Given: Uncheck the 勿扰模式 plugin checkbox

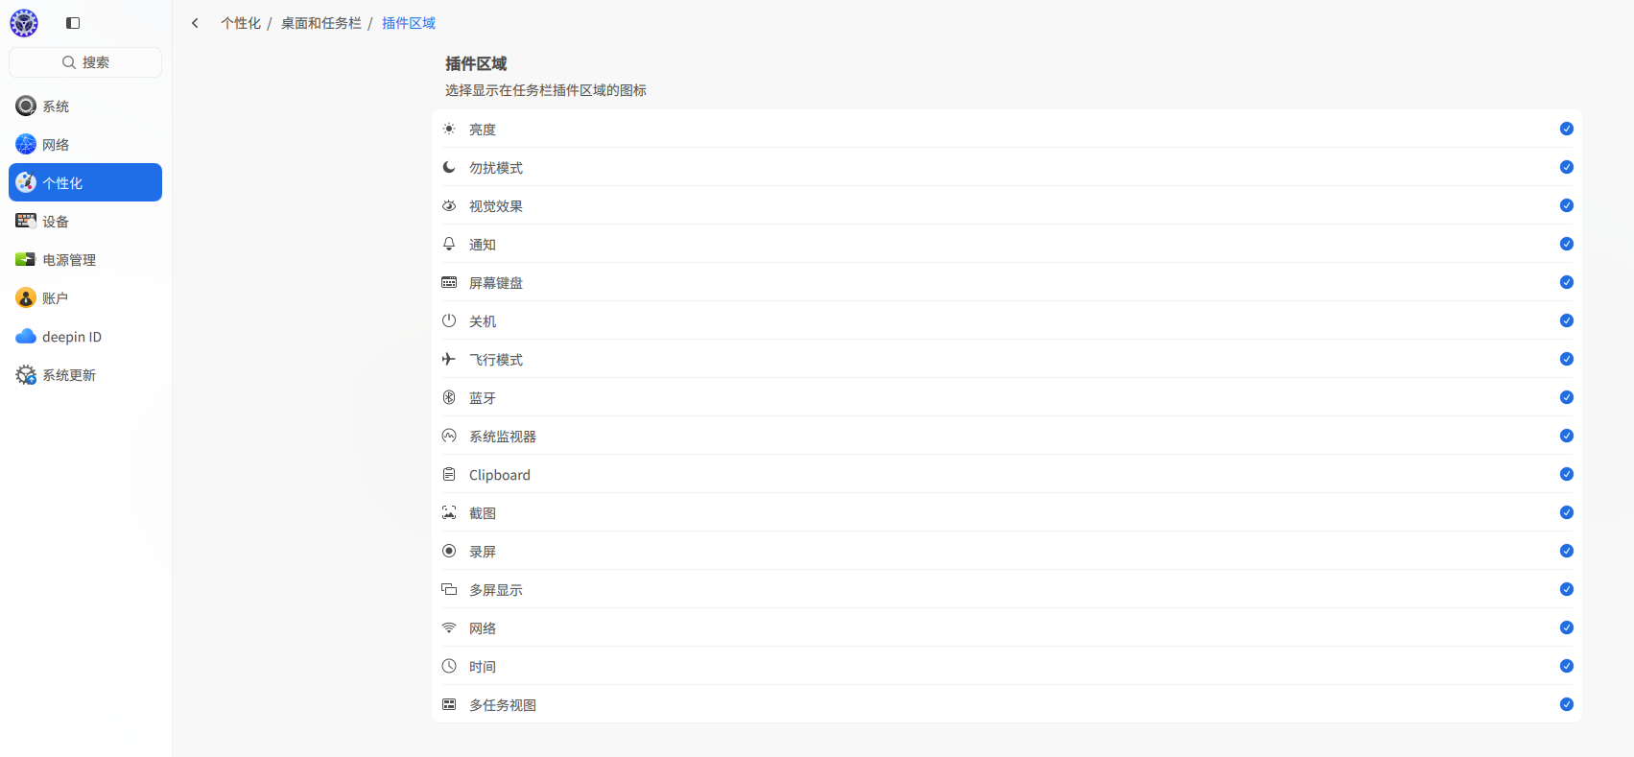Looking at the screenshot, I should 1567,167.
